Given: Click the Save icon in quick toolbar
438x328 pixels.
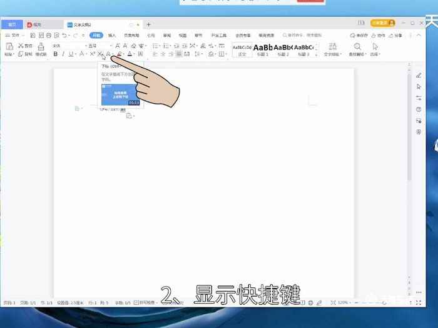Looking at the screenshot, I should (x=33, y=35).
